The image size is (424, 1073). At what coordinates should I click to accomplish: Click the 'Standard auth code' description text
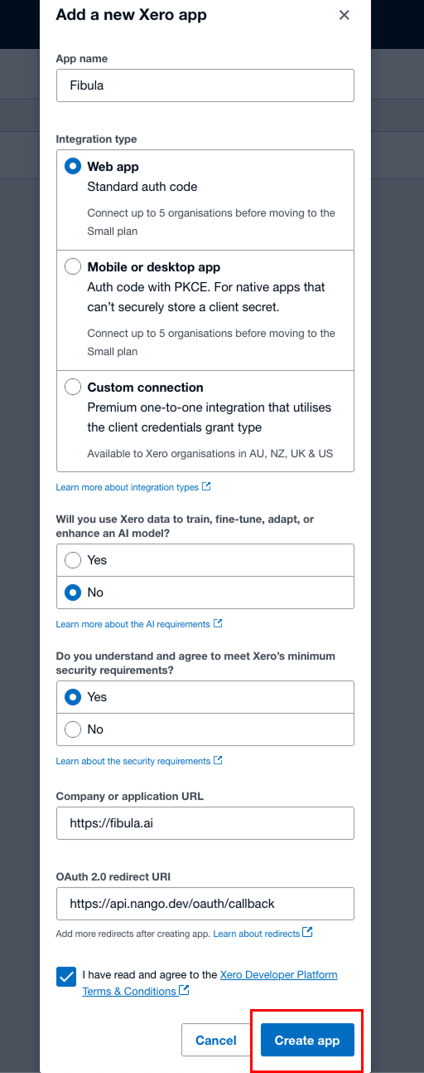[142, 187]
